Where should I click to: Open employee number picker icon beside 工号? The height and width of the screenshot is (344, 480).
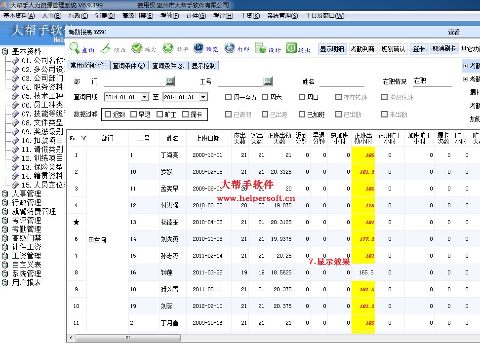pyautogui.click(x=268, y=81)
